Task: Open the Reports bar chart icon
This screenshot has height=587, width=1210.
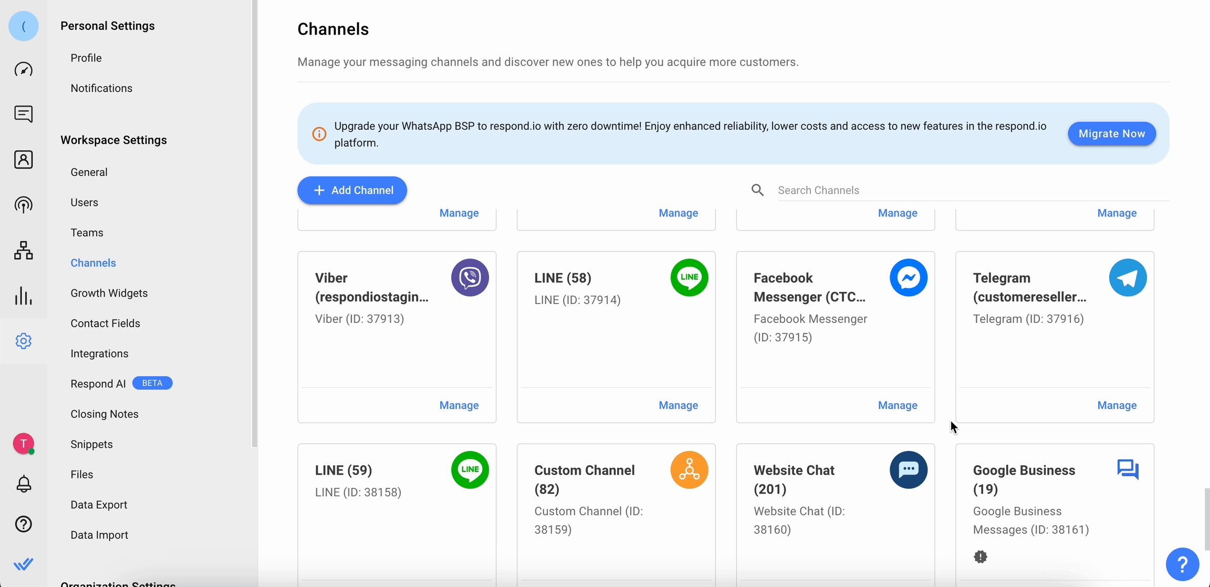Action: (x=23, y=296)
